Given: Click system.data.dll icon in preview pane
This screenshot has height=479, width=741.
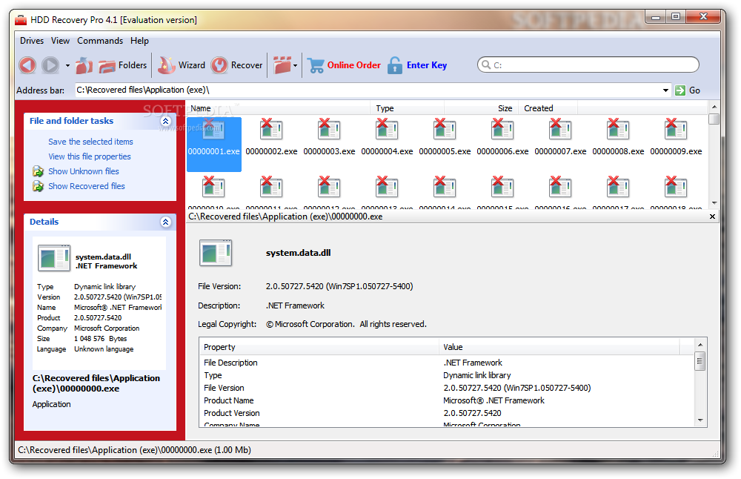Looking at the screenshot, I should point(216,253).
